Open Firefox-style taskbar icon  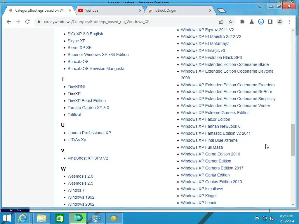point(114,218)
